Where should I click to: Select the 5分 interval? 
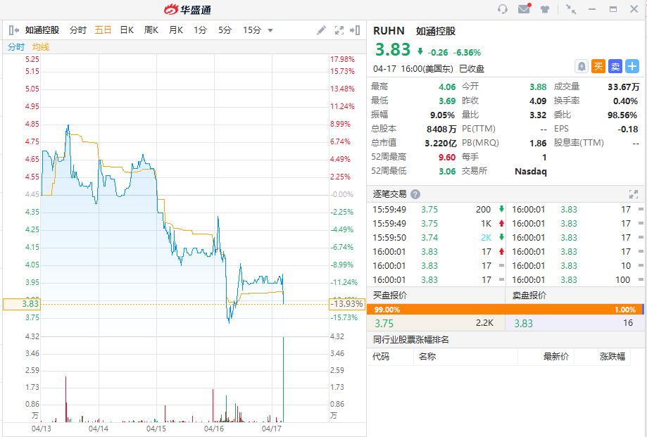[x=225, y=30]
